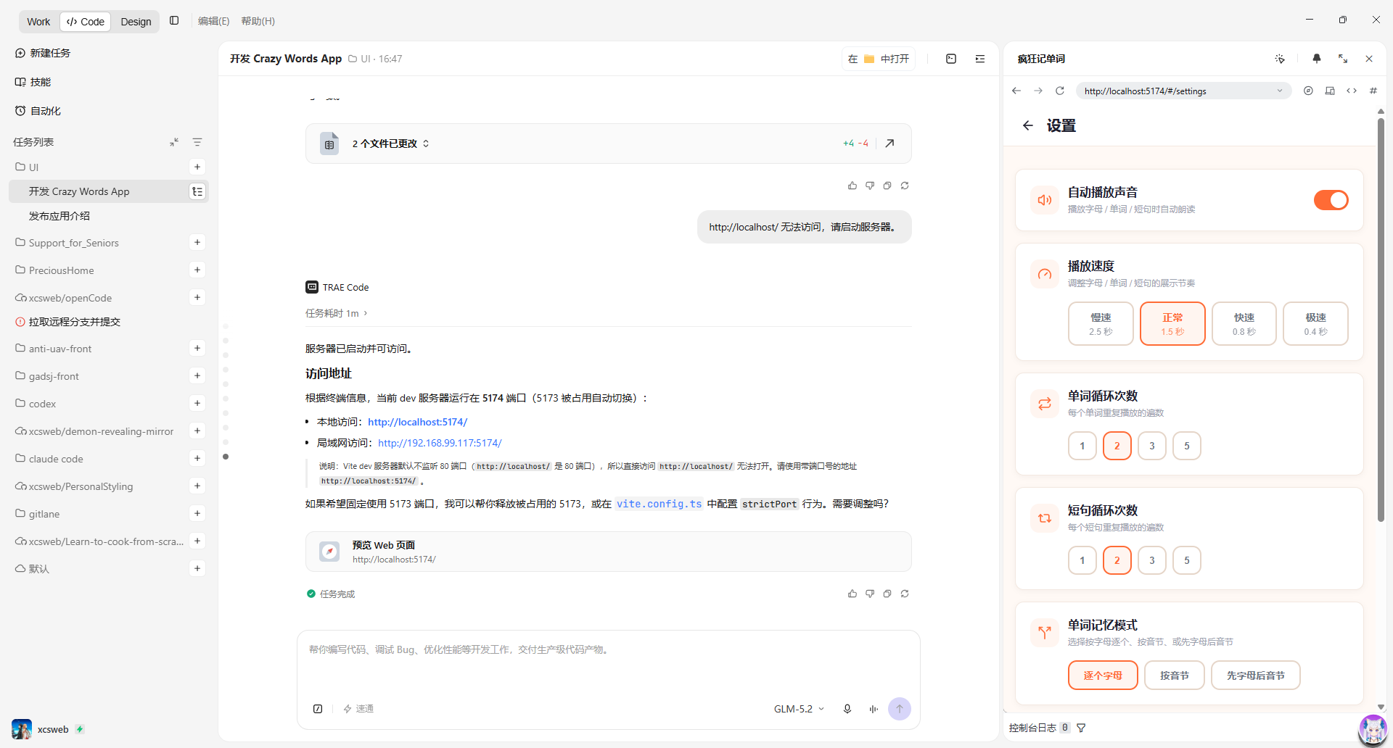The image size is (1393, 748).
Task: Expand 任务耗时 1m details
Action: pos(337,313)
